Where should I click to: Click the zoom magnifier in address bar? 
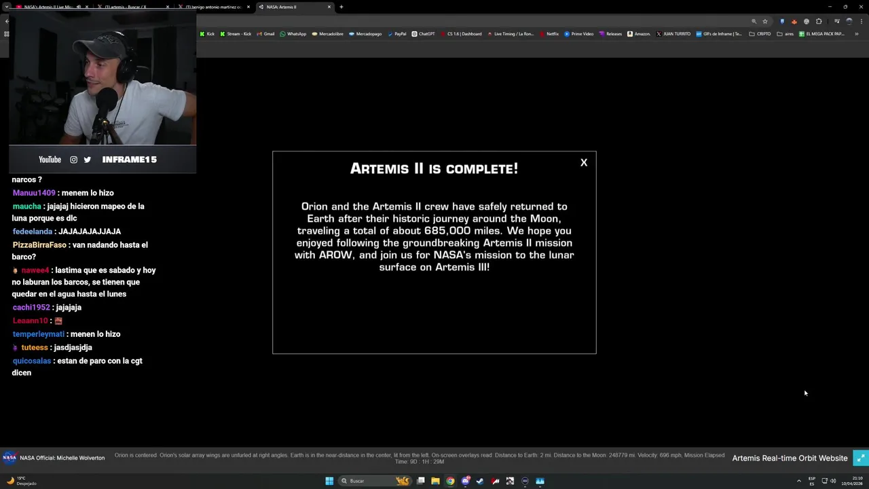tap(754, 21)
